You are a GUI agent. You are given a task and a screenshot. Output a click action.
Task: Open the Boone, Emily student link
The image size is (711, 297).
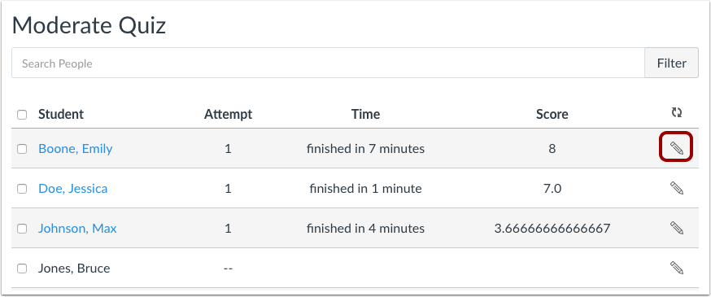coord(76,149)
